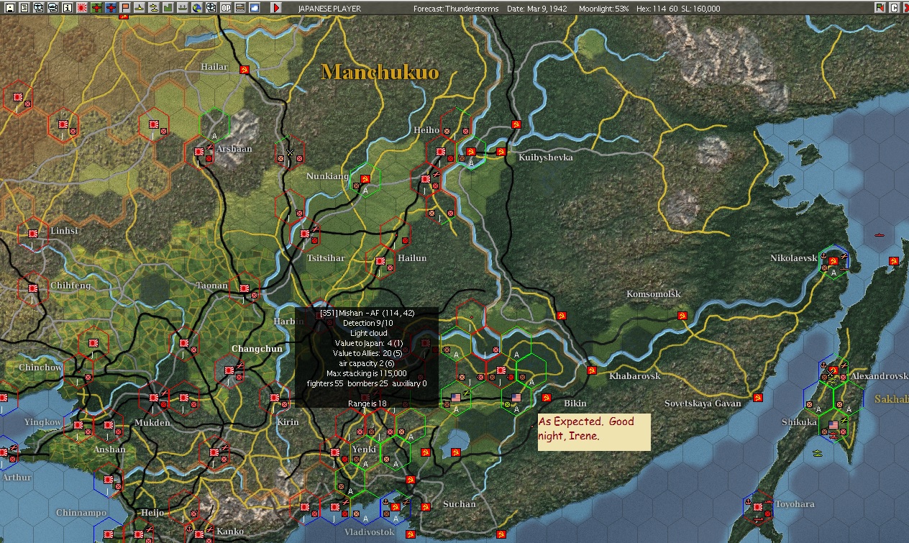Screen dimensions: 909x543
Task: Toggle the rail and road overlay icon
Action: pyautogui.click(x=239, y=8)
